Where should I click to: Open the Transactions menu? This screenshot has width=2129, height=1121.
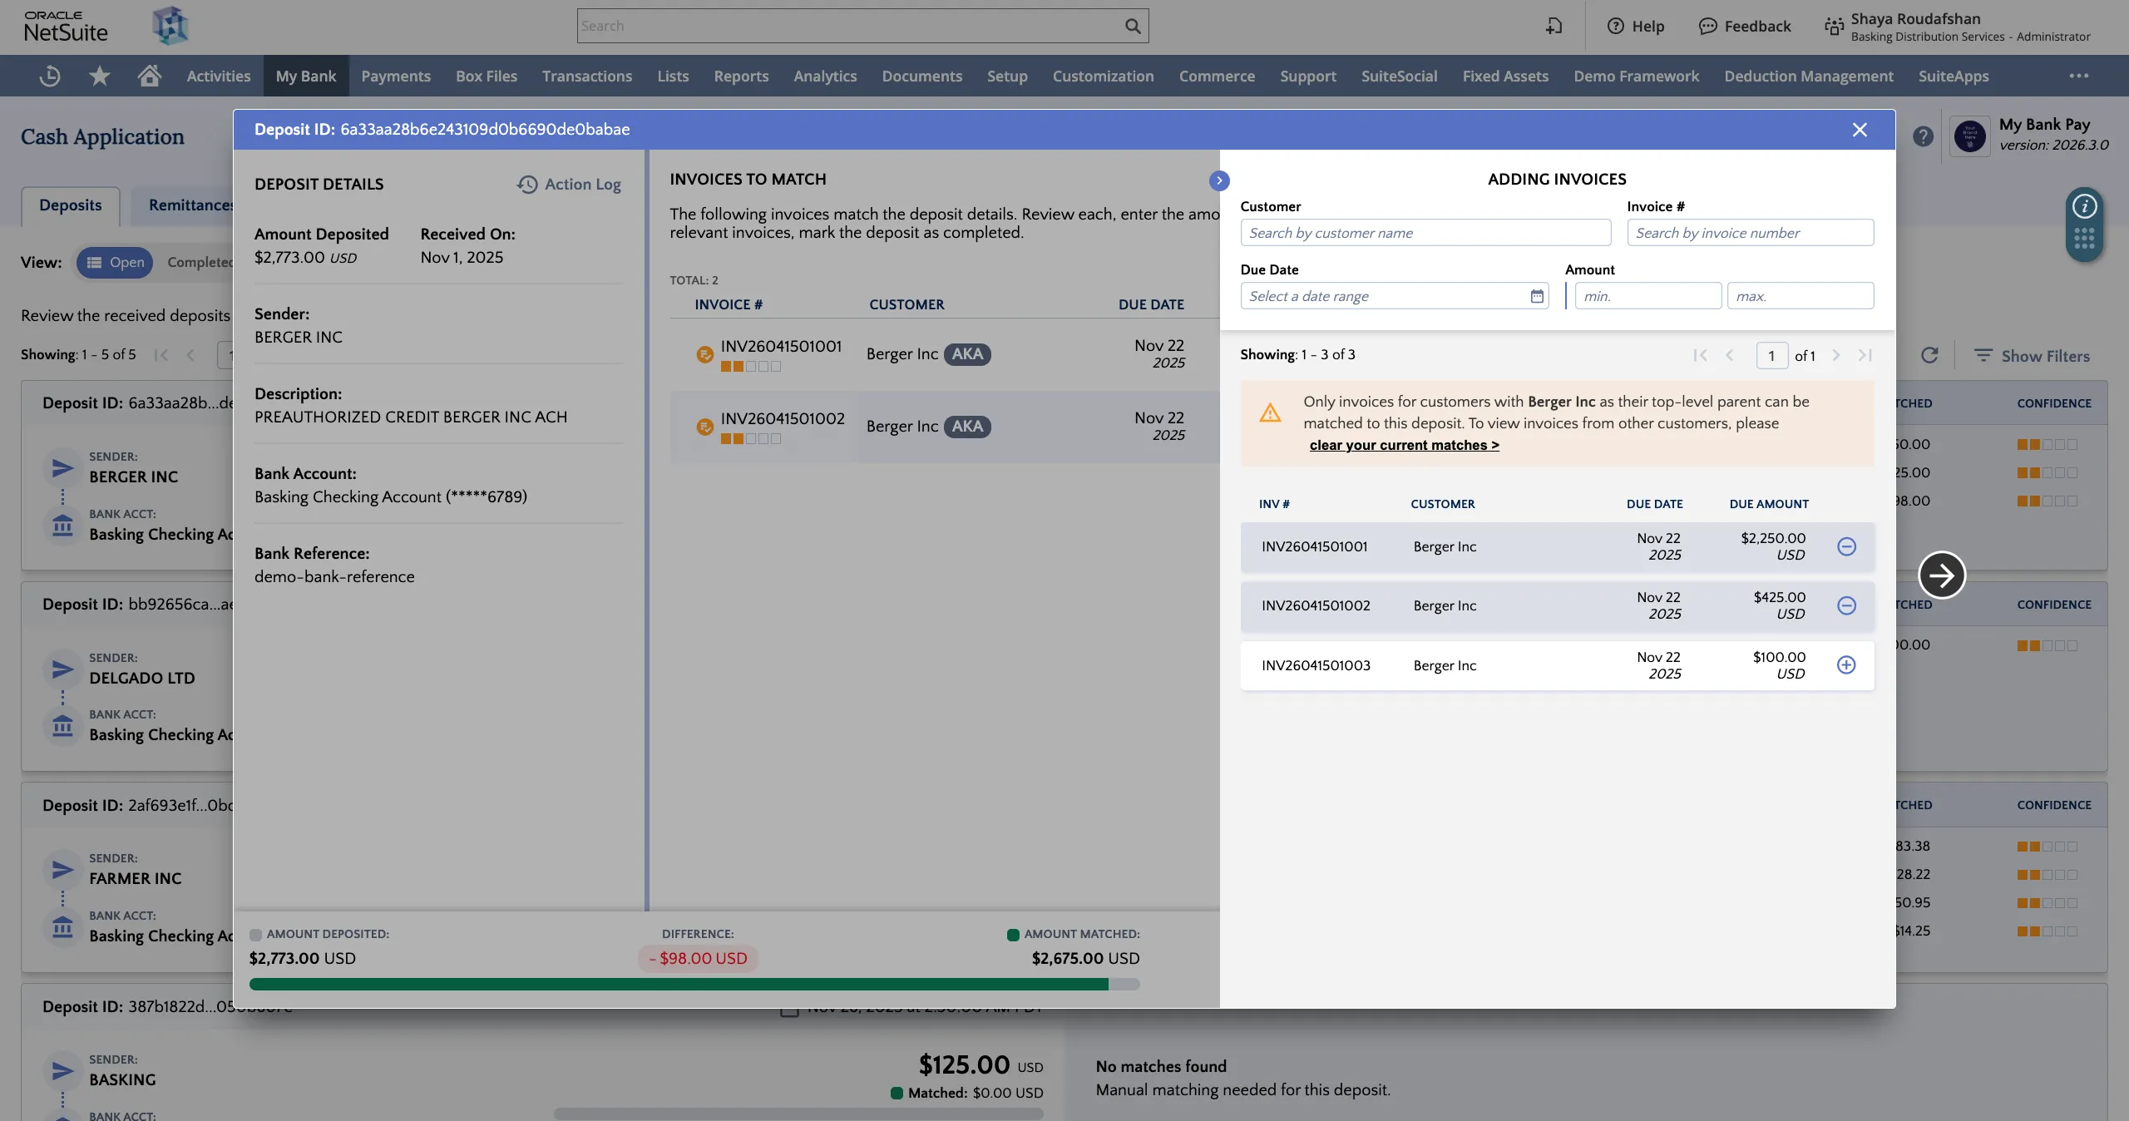coord(587,76)
